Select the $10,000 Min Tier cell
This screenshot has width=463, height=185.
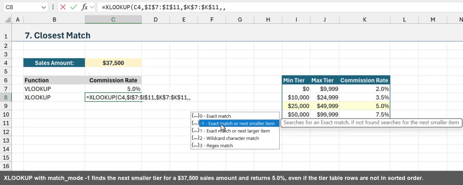[x=296, y=97]
